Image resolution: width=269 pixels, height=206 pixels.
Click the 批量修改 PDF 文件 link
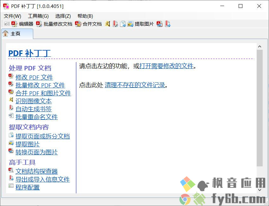click(x=40, y=85)
